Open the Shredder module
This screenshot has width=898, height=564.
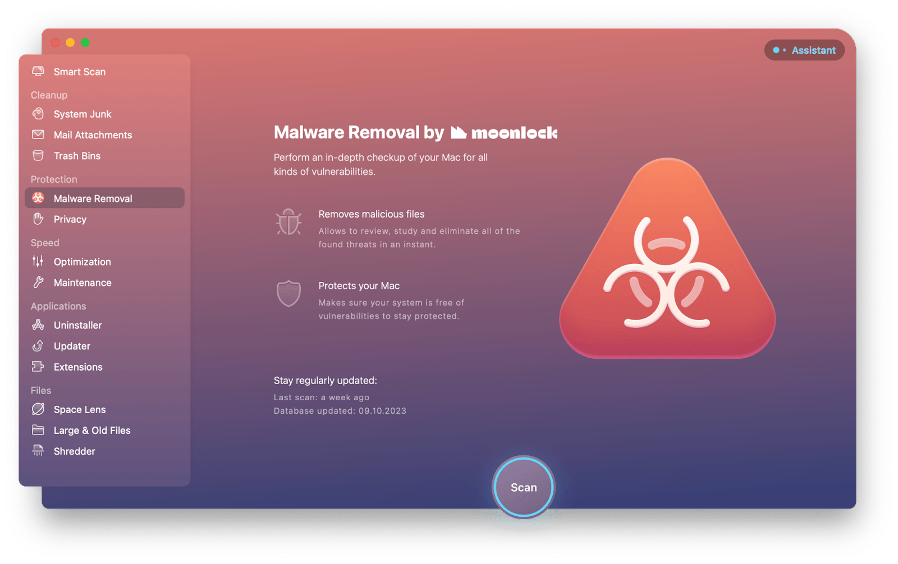[x=104, y=451]
